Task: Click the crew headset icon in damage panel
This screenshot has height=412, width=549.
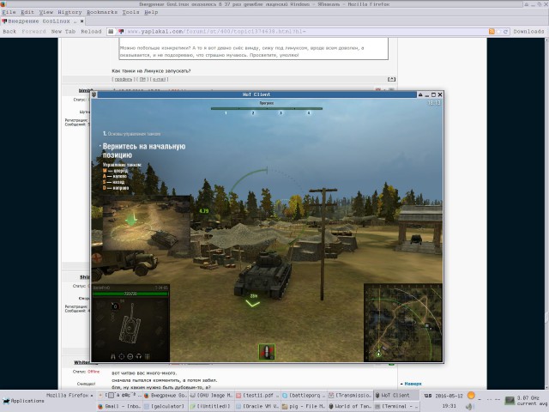Action: click(139, 356)
